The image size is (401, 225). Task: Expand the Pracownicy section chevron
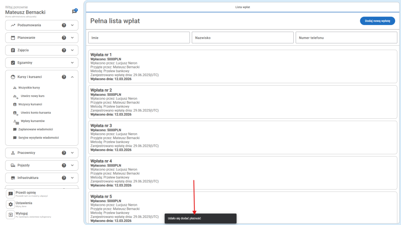point(72,153)
